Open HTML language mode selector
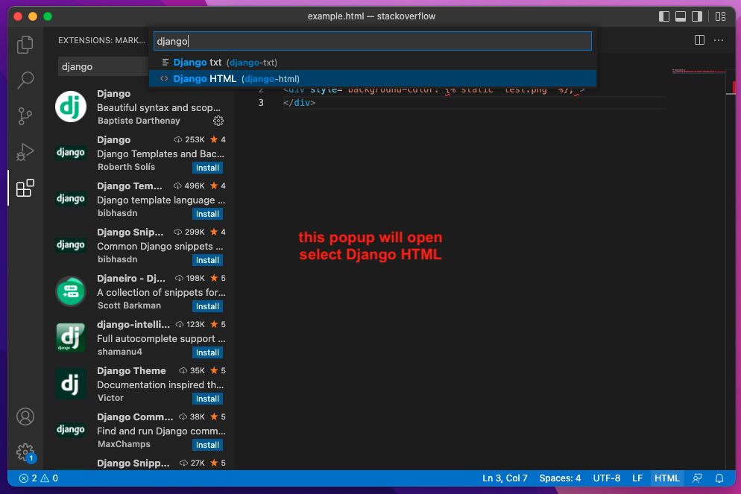Image resolution: width=741 pixels, height=494 pixels. click(666, 478)
